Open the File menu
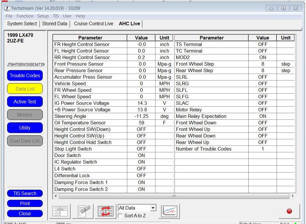This screenshot has height=224, width=306. click(9, 16)
